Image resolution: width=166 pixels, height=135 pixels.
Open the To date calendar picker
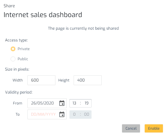[x=62, y=114]
